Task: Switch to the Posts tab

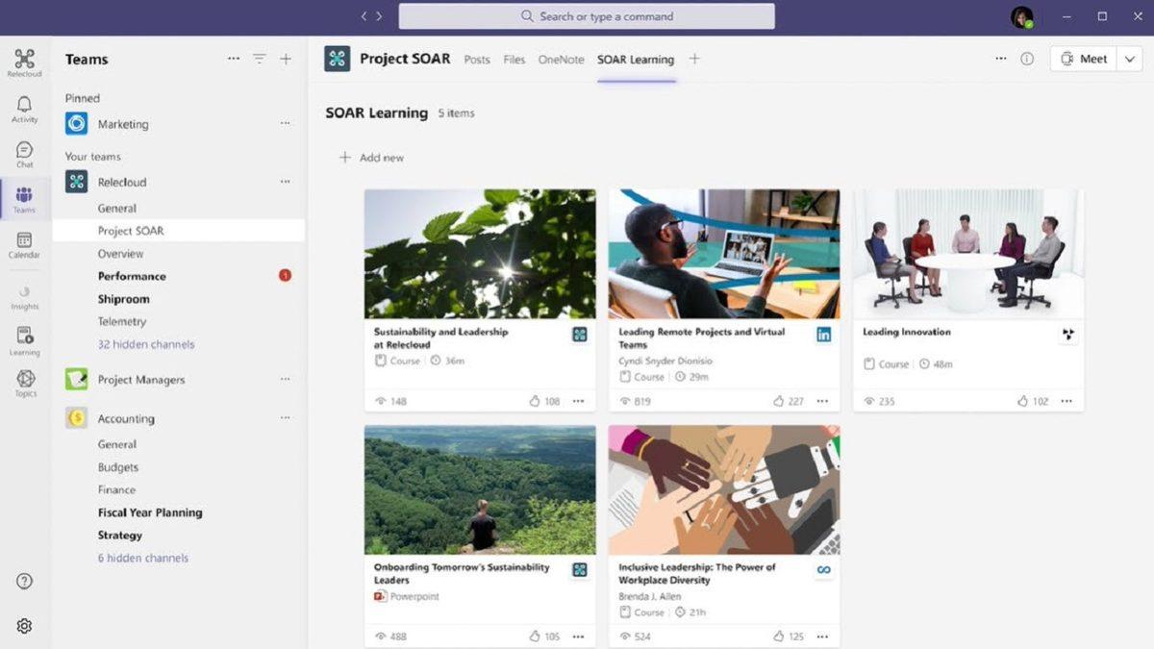Action: click(x=477, y=59)
